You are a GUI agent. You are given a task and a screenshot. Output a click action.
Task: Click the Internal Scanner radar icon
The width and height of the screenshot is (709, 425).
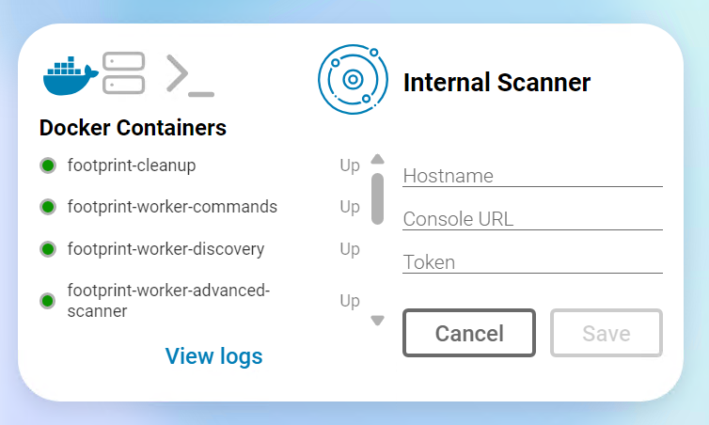tap(353, 79)
